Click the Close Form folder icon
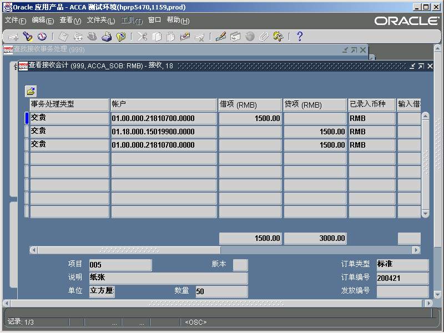The width and height of the screenshot is (444, 333). pyautogui.click(x=121, y=37)
